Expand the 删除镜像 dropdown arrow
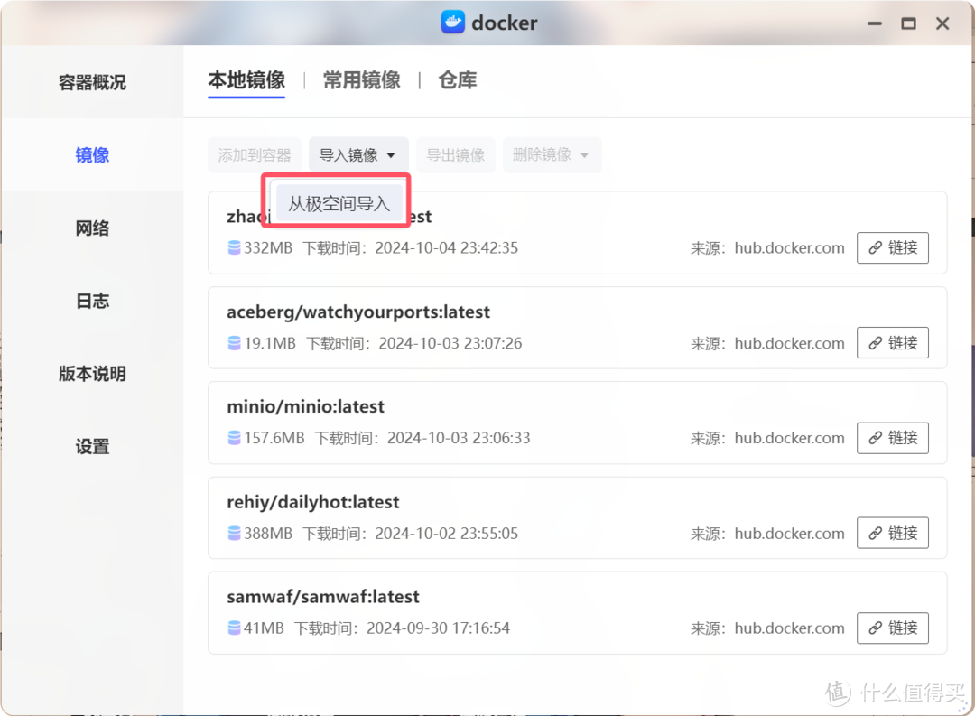 [583, 154]
